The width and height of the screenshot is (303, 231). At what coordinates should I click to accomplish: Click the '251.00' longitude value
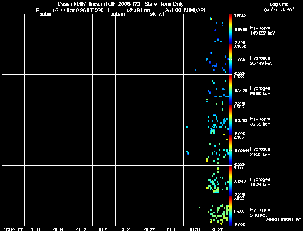[173, 11]
